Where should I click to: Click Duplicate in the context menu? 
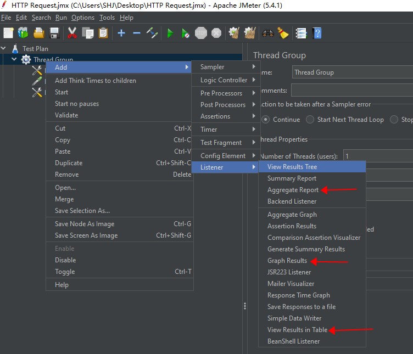(x=120, y=163)
